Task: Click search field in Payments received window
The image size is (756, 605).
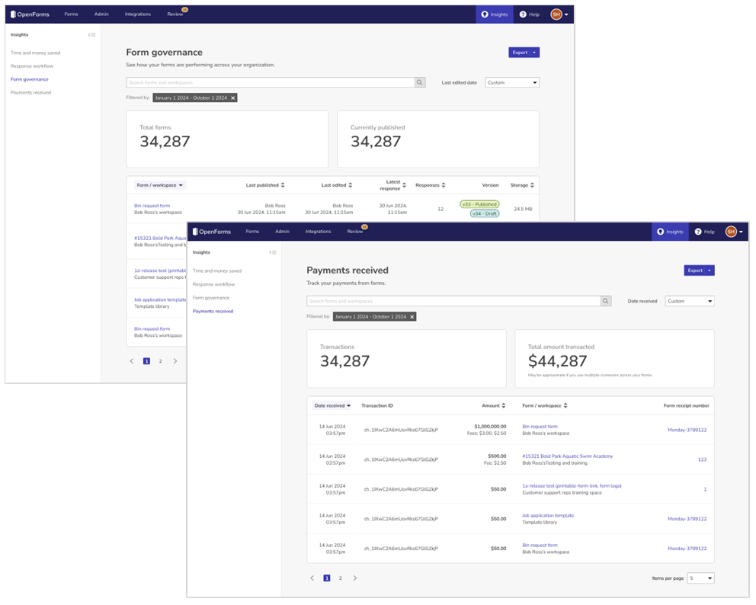Action: (453, 301)
